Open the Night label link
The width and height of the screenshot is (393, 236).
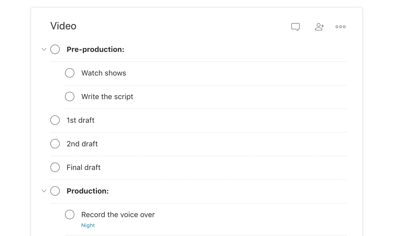(88, 225)
